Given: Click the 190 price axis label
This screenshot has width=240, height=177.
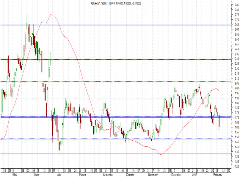Looking at the screenshot, I should click(x=237, y=98).
